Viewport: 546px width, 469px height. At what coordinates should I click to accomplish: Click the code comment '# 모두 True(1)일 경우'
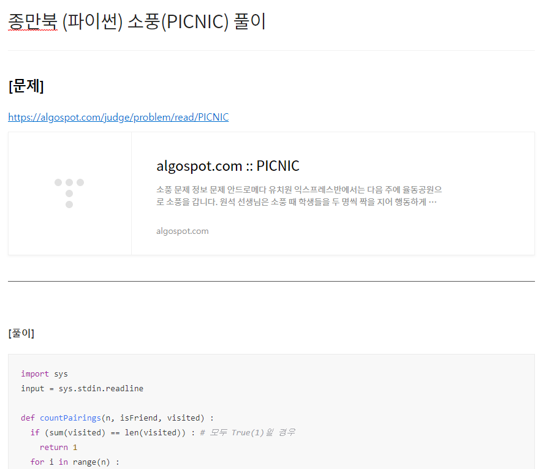pyautogui.click(x=248, y=432)
